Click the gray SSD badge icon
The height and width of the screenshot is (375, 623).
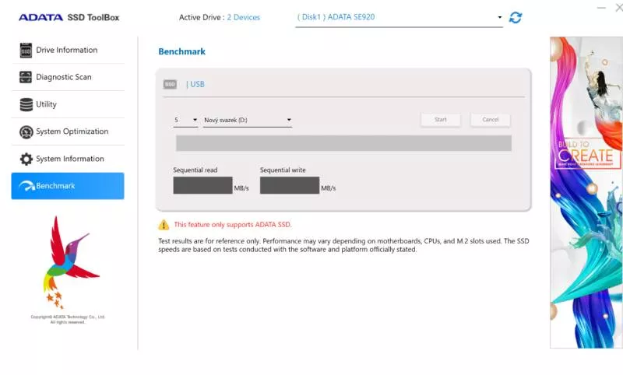point(170,84)
